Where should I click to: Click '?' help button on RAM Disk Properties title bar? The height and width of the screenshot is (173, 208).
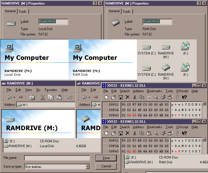[199, 3]
